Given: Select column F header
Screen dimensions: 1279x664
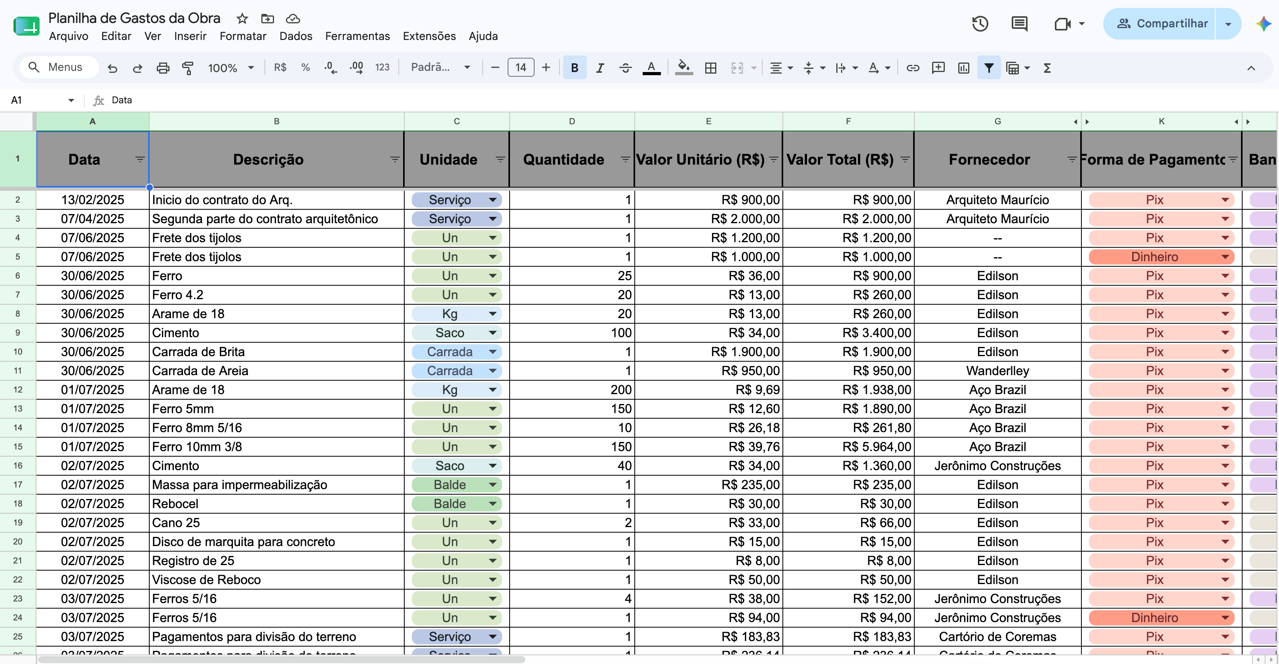Looking at the screenshot, I should pos(848,121).
